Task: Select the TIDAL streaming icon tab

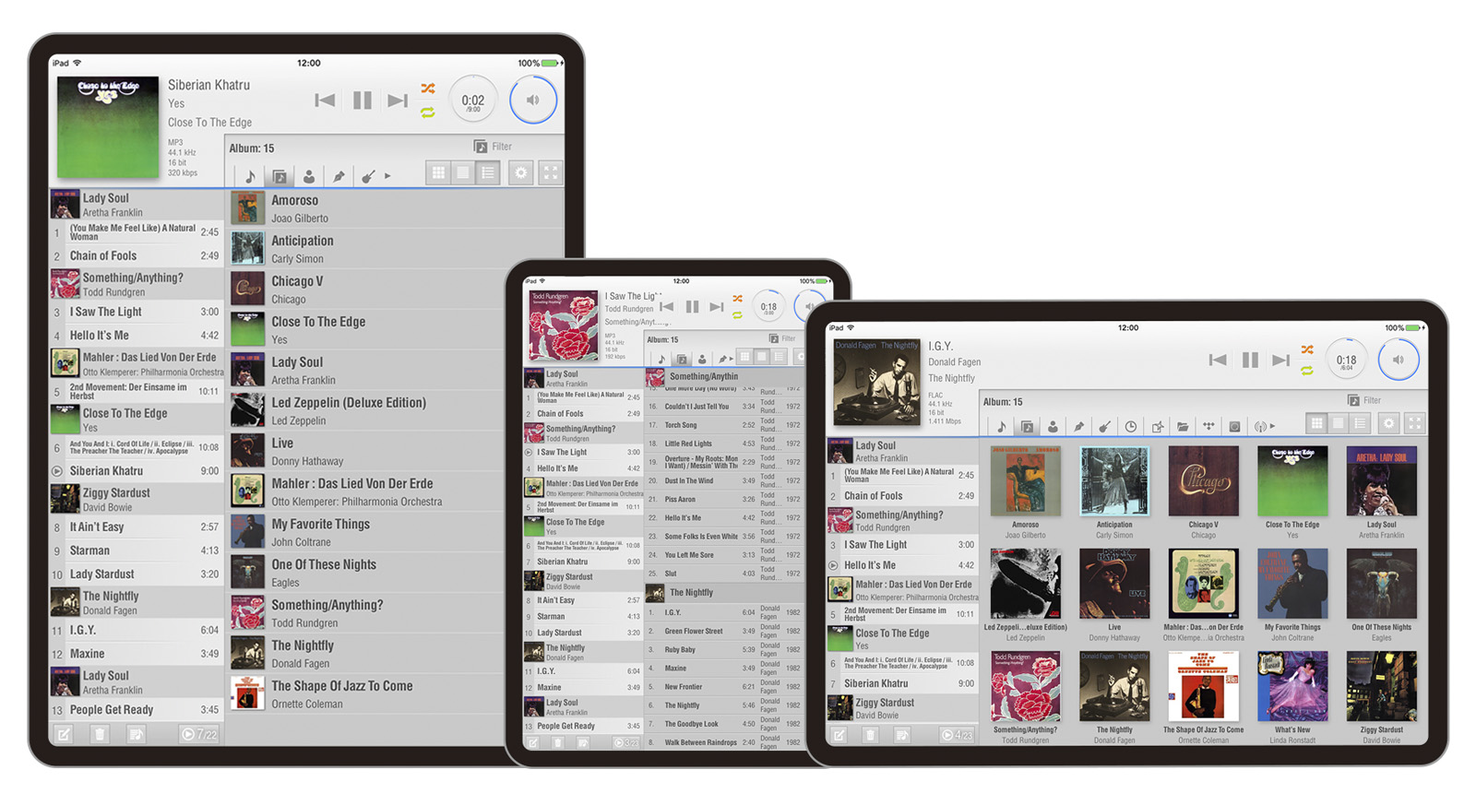Action: point(1208,426)
